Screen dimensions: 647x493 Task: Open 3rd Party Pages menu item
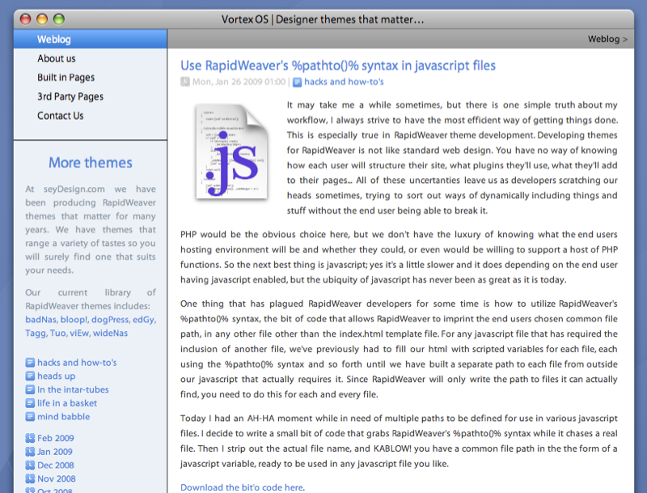click(70, 96)
